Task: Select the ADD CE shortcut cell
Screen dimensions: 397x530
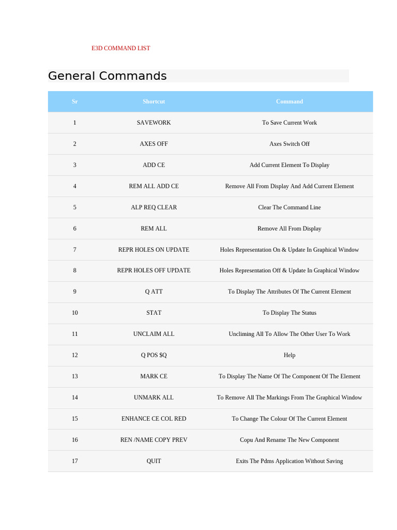Action: pyautogui.click(x=154, y=165)
